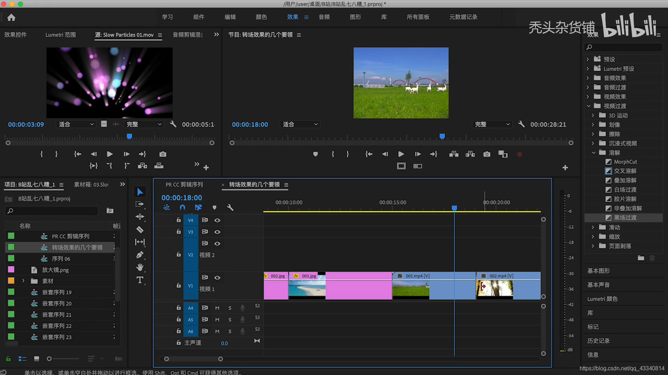This screenshot has height=375, width=668.
Task: Select the Hand tool
Action: 140,267
